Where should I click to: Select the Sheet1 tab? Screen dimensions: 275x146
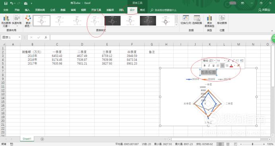27,139
